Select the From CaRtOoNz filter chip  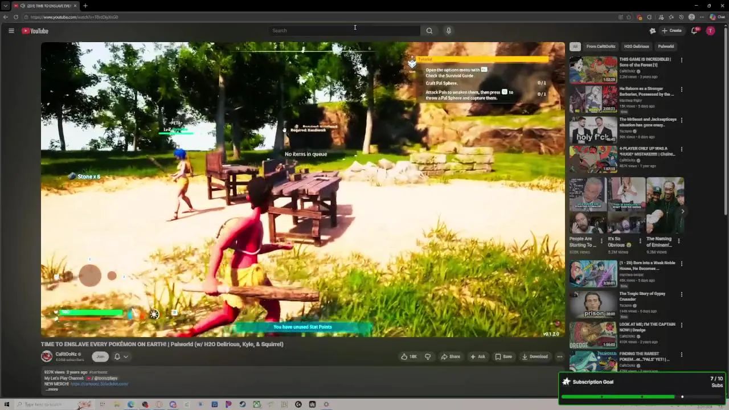[601, 47]
